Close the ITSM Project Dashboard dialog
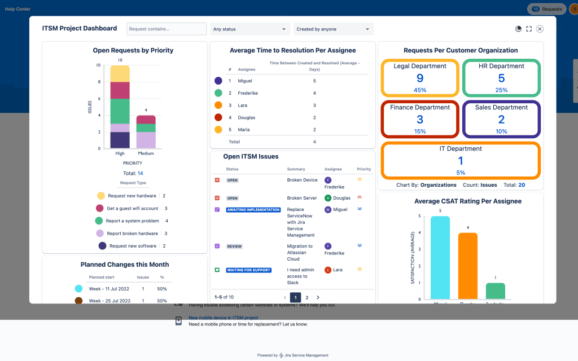The height and width of the screenshot is (361, 578). tap(540, 29)
